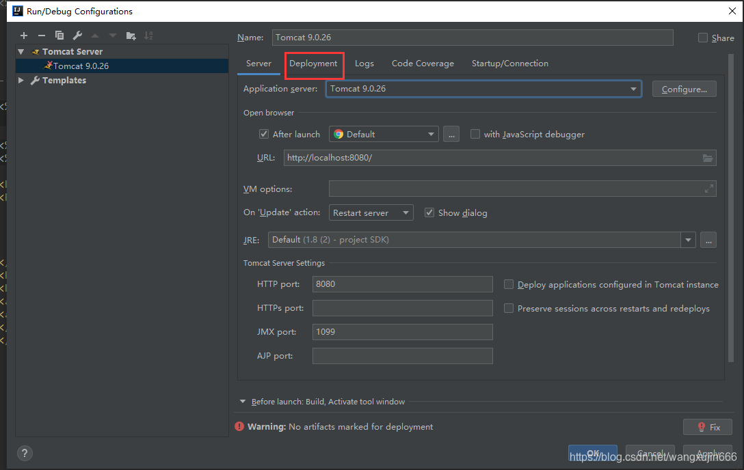Add new configuration with plus icon
744x470 pixels.
(x=24, y=36)
